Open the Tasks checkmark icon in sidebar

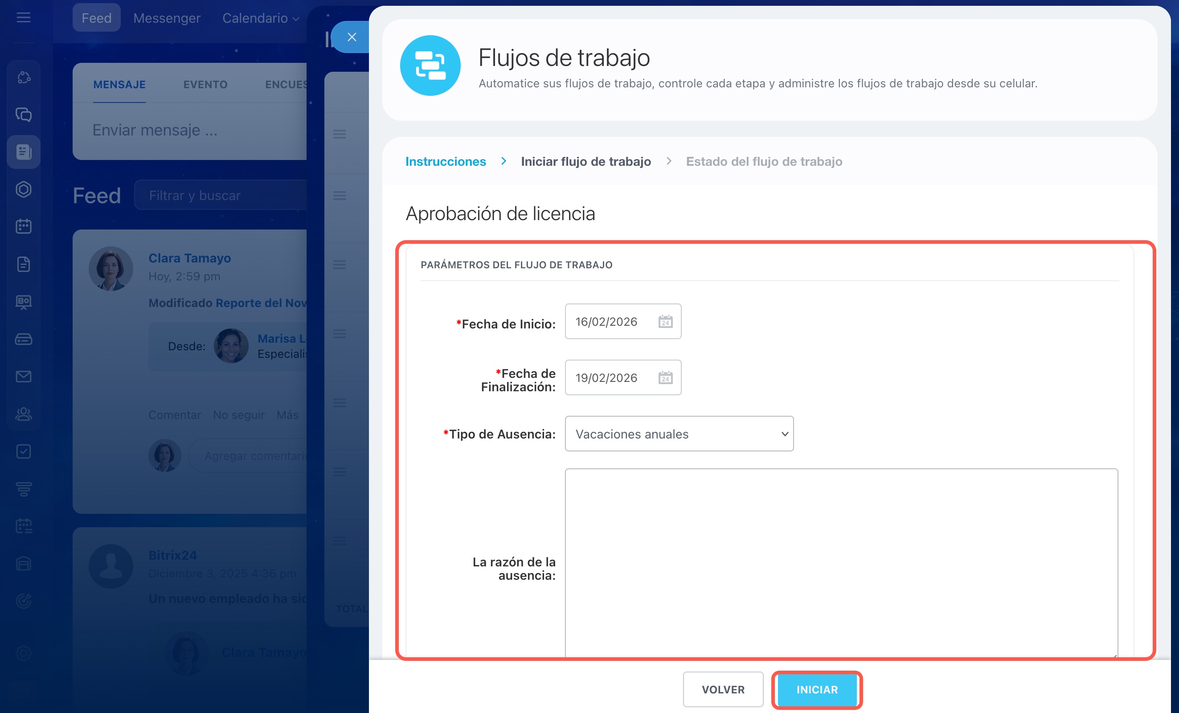click(x=24, y=451)
